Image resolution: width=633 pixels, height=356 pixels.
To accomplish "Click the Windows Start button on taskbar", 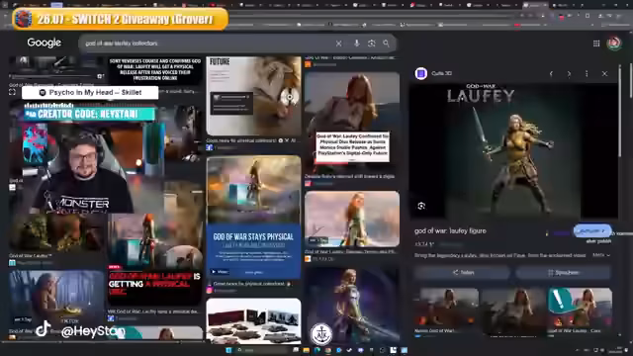I will point(228,350).
